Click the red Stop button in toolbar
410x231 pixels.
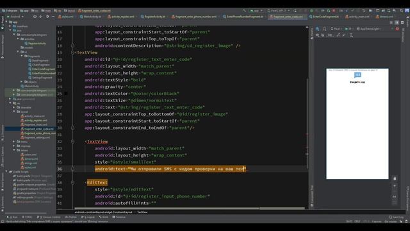click(334, 11)
